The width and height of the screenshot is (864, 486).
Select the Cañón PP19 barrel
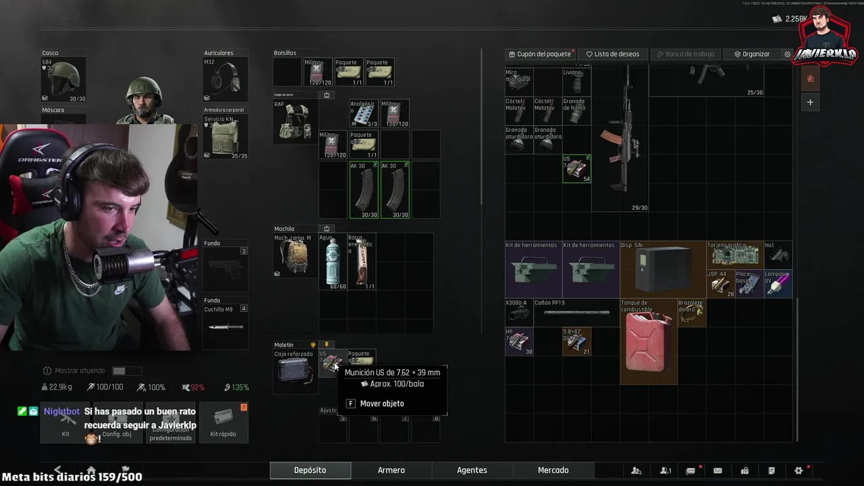[x=576, y=313]
